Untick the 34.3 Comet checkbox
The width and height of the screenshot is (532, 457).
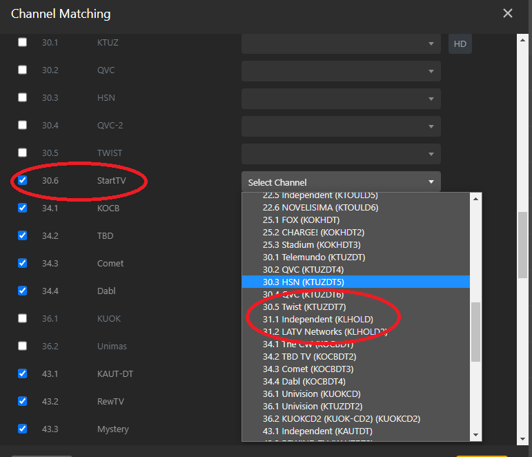tap(22, 263)
